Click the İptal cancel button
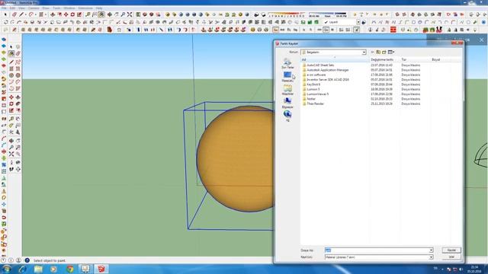 (451, 257)
